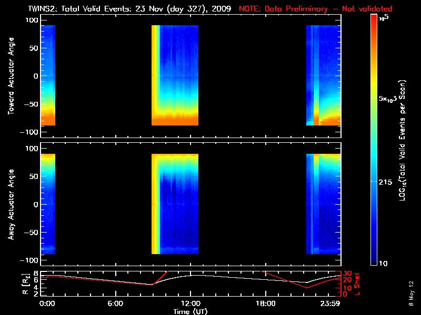Screen dimensions: 421x315
Task: Click the "12:00" time tick label
Action: point(190,304)
